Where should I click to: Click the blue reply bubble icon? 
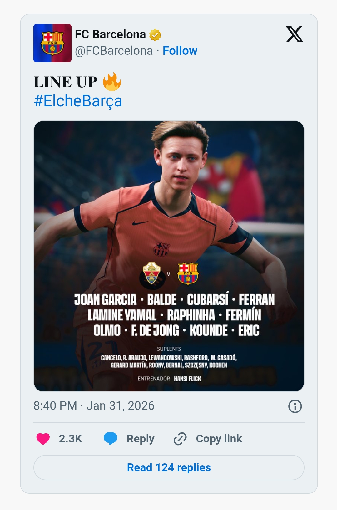111,439
